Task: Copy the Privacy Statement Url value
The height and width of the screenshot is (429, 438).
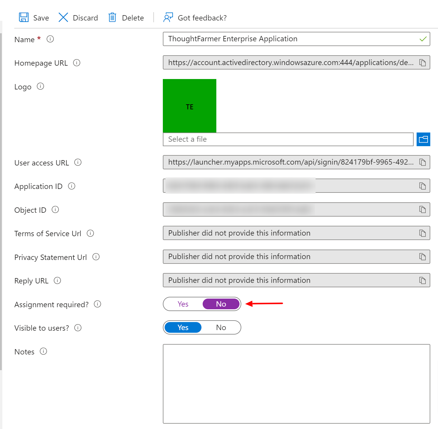Action: coord(423,257)
